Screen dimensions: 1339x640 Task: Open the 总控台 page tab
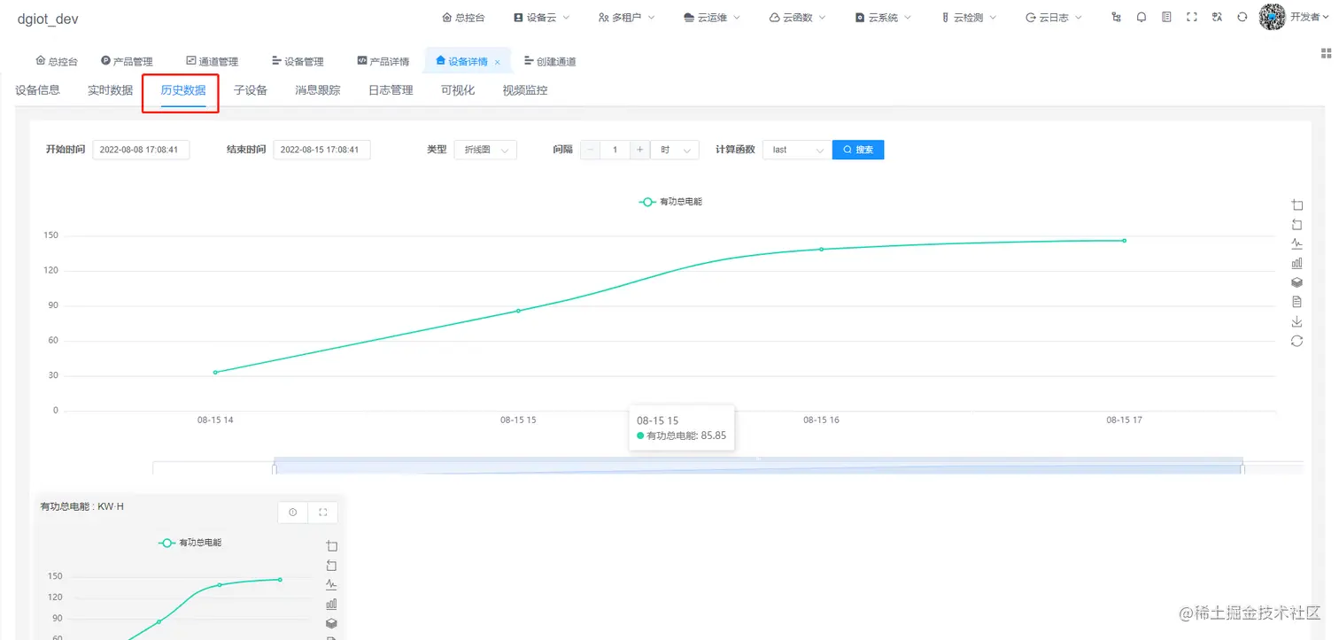click(x=57, y=61)
